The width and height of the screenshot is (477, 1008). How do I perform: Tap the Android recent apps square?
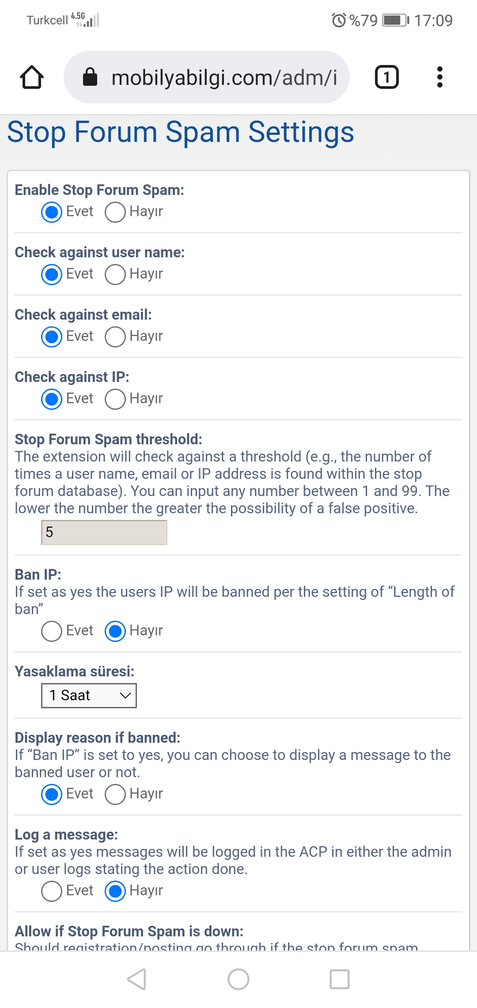[340, 979]
